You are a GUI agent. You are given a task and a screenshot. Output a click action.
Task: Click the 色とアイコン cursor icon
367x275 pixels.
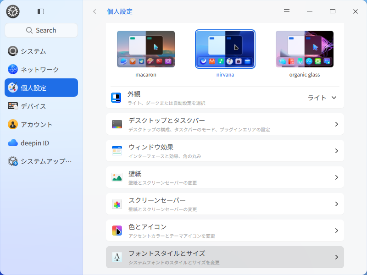tap(117, 231)
